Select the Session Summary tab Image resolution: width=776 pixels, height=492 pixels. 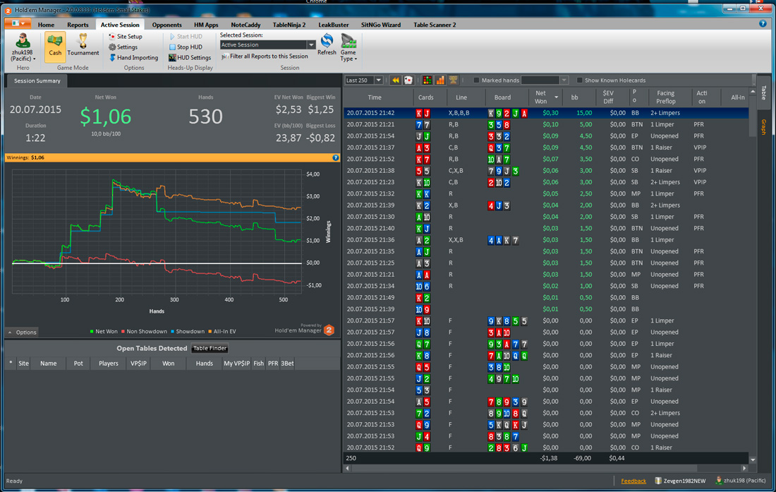coord(37,80)
